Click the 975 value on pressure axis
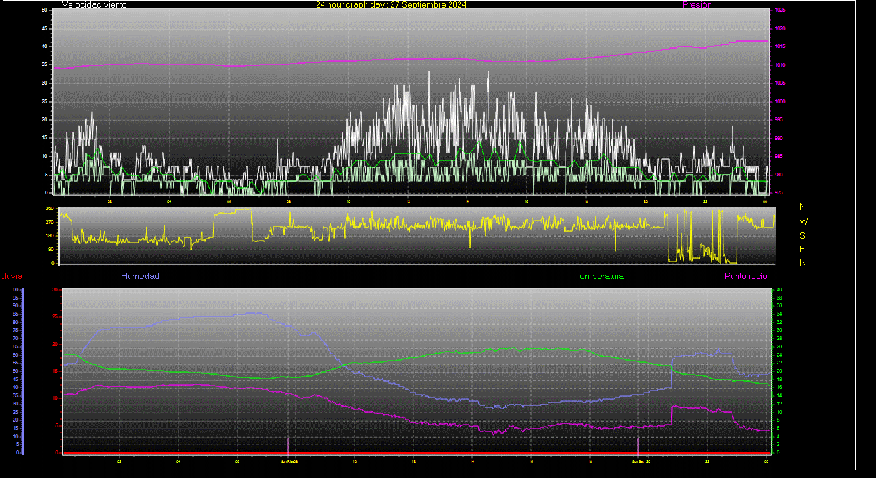 tap(779, 192)
